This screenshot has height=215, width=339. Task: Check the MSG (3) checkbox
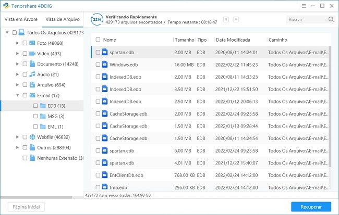35,116
